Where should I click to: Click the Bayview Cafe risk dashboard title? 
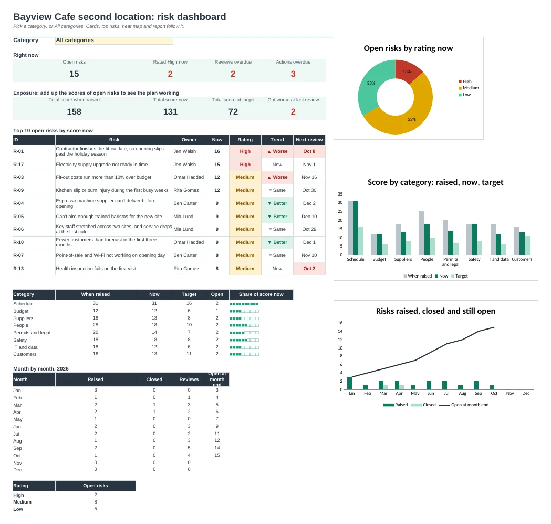tap(119, 17)
